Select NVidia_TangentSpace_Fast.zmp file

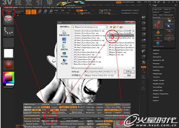click(120, 50)
